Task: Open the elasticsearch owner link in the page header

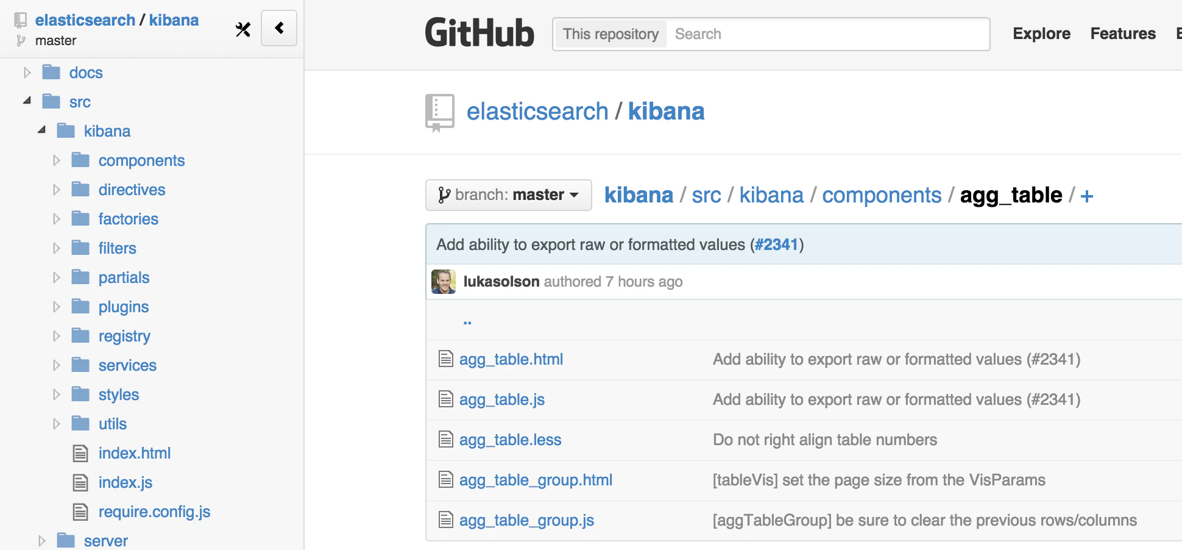Action: tap(537, 112)
